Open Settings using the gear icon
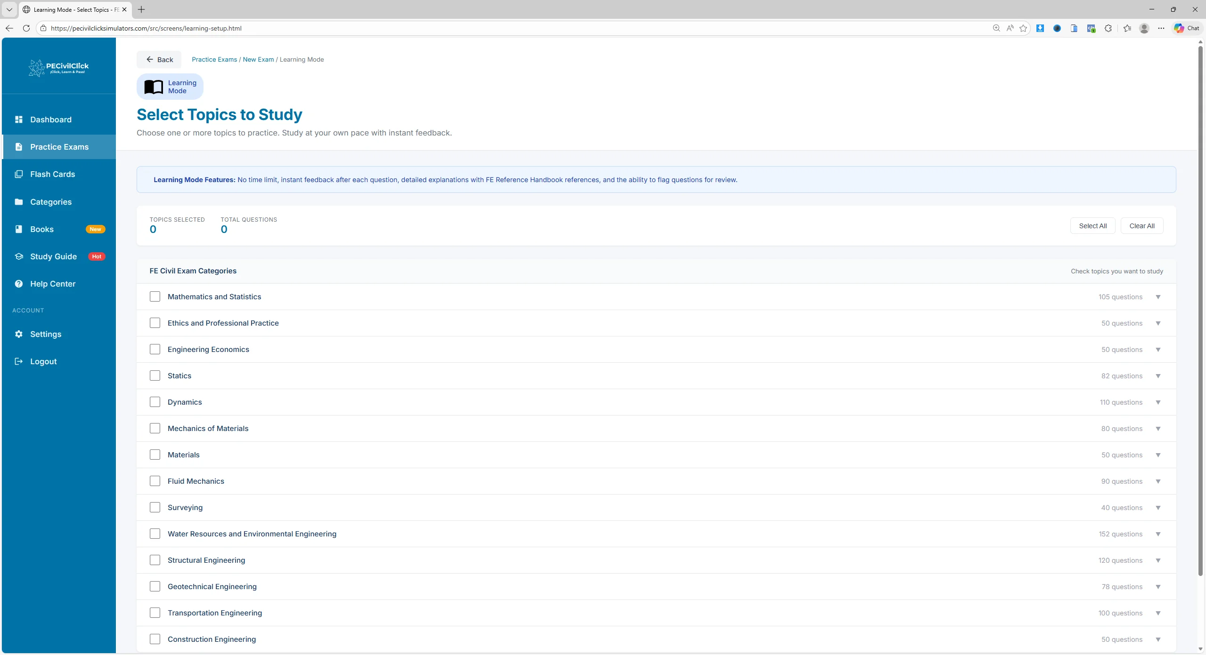 (x=19, y=334)
